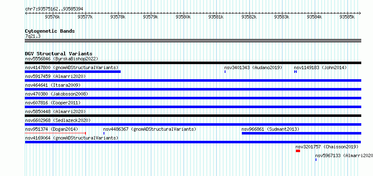Screen dimensions: 373x176
Task: Select the gray 7q21.3 cytogenetic band bar
Action: [193, 41]
